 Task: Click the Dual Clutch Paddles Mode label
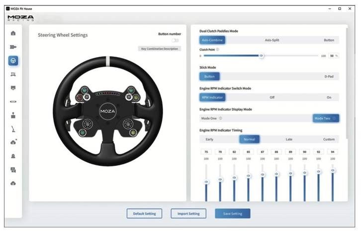pyautogui.click(x=219, y=31)
